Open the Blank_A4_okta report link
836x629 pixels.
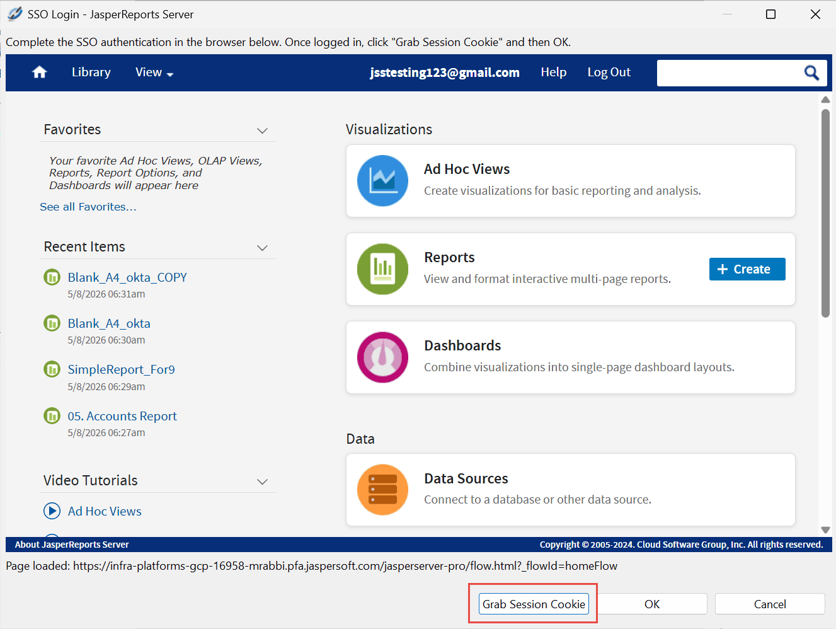109,323
